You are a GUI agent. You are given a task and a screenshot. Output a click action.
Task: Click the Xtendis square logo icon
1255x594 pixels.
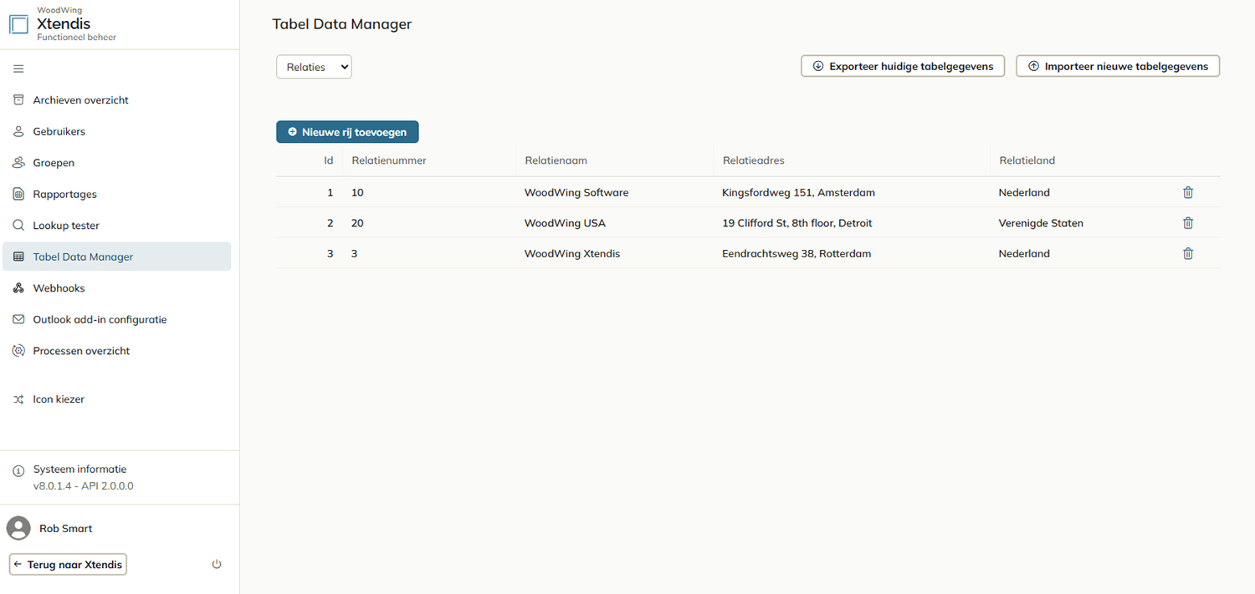18,24
